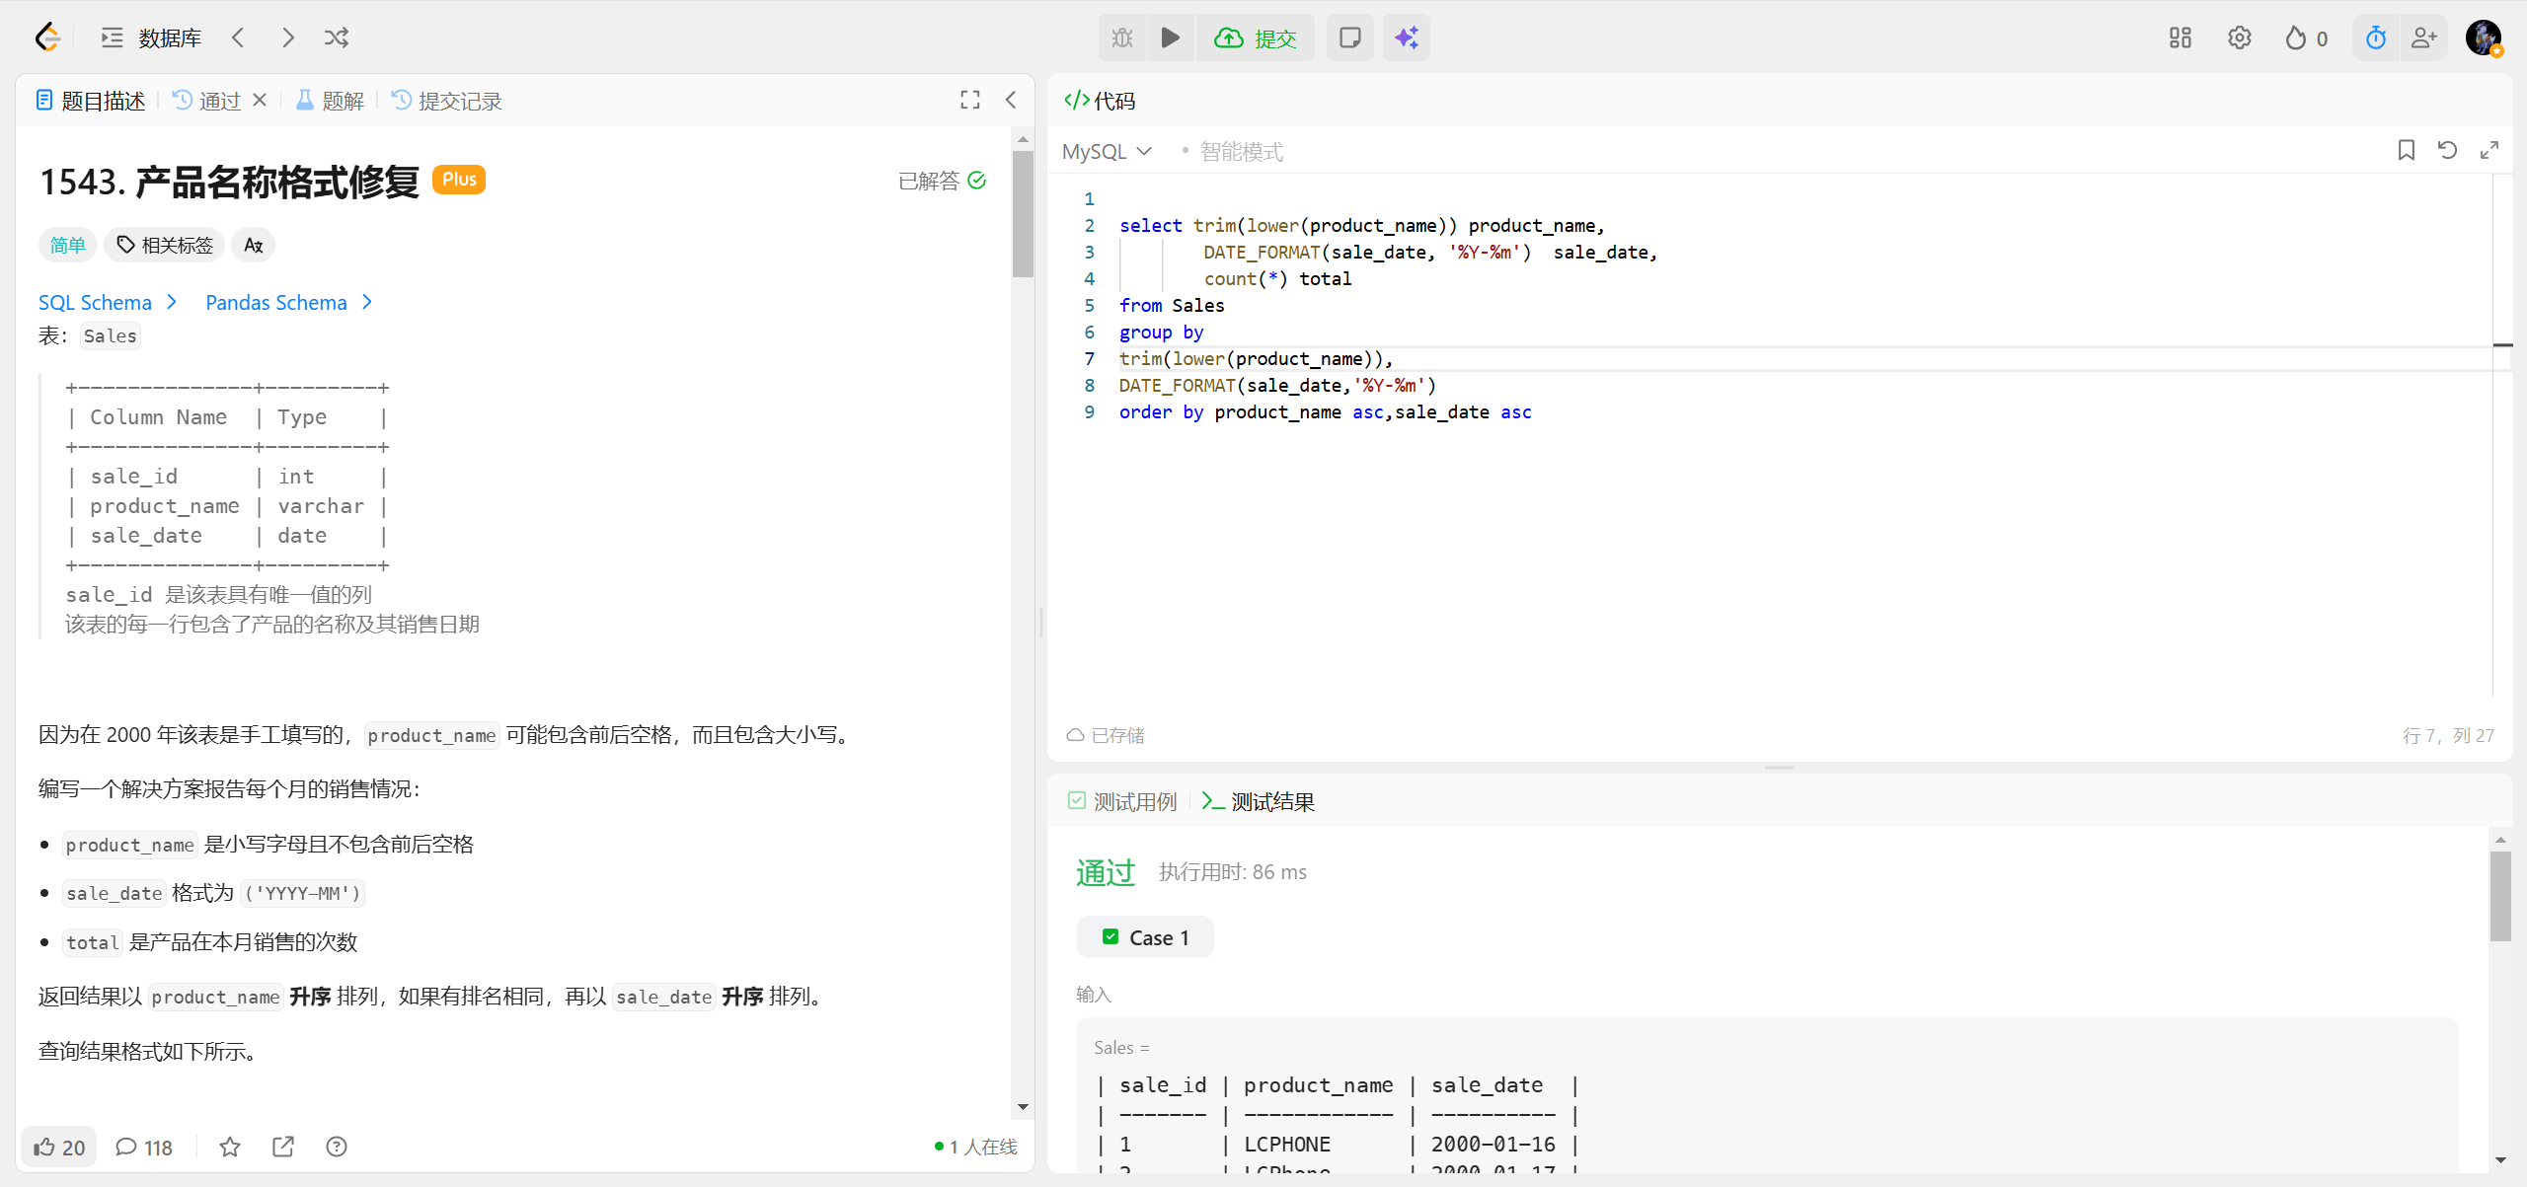Click the green 提交 submit button
The height and width of the screenshot is (1187, 2527).
[x=1256, y=37]
